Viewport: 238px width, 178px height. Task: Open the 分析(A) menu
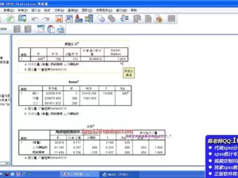[59, 10]
